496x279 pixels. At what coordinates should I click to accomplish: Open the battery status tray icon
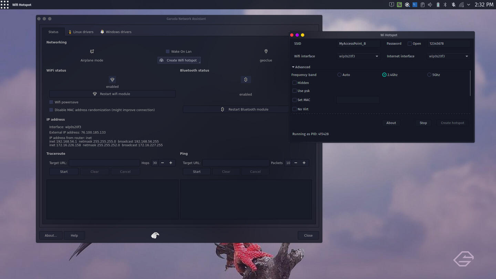438,4
